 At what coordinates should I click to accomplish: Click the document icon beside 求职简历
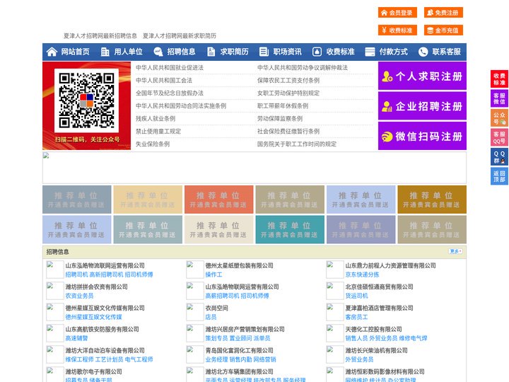[211, 52]
